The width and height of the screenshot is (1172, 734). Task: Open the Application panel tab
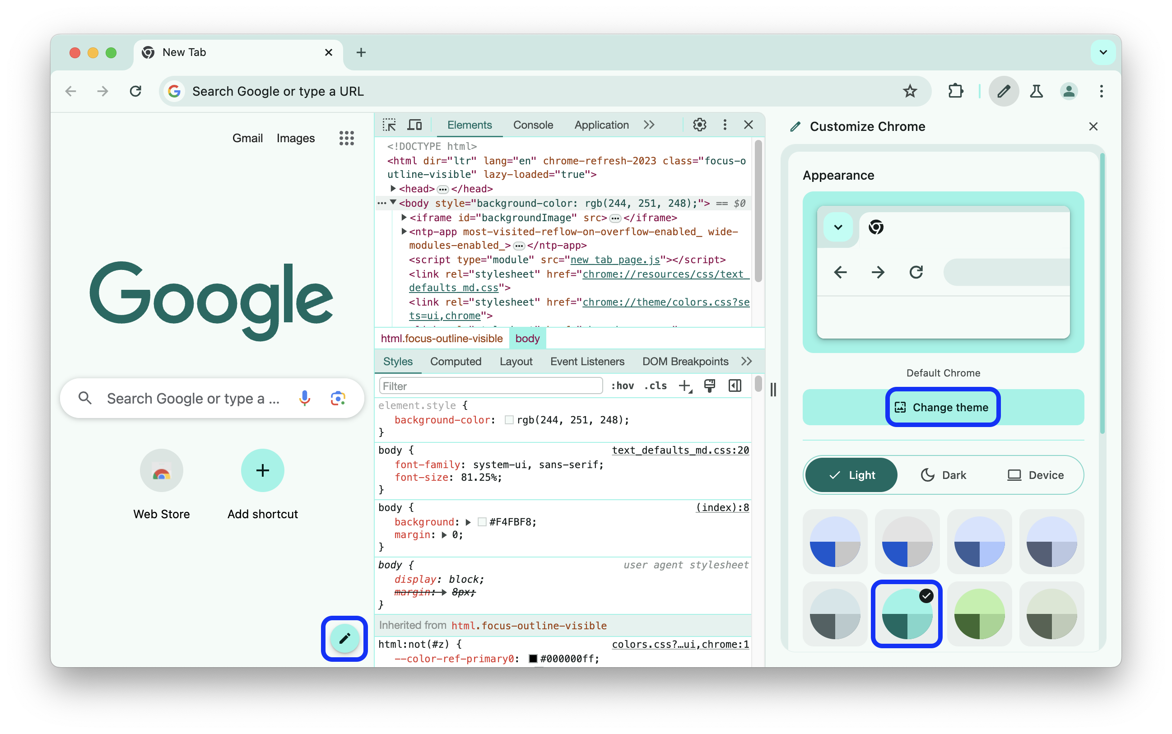(601, 124)
